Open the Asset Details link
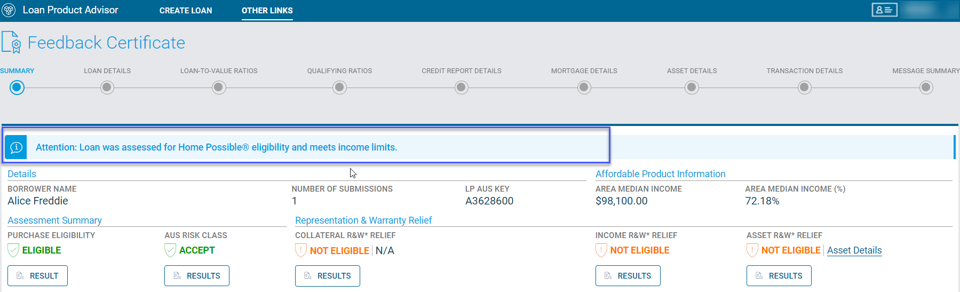Image resolution: width=960 pixels, height=292 pixels. point(854,250)
